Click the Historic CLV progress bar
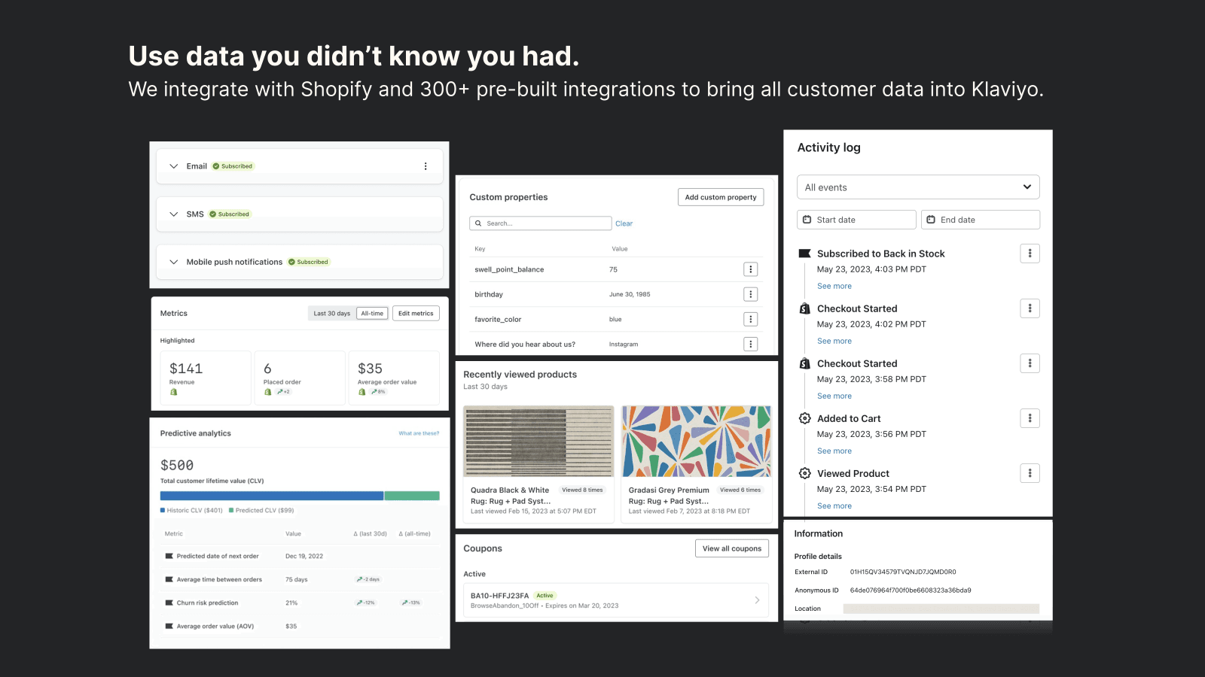Screen dimensions: 1205x677 click(271, 496)
